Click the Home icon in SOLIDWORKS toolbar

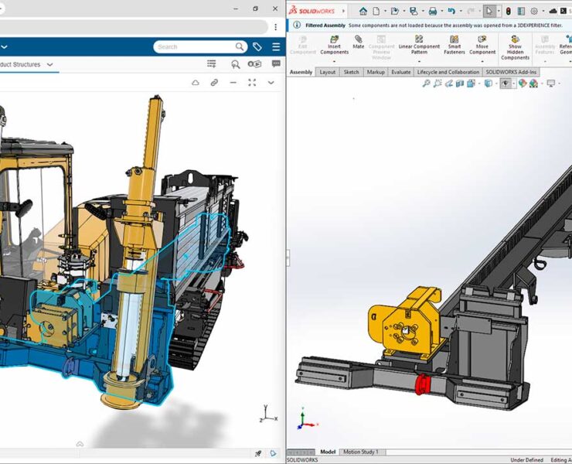pos(363,12)
